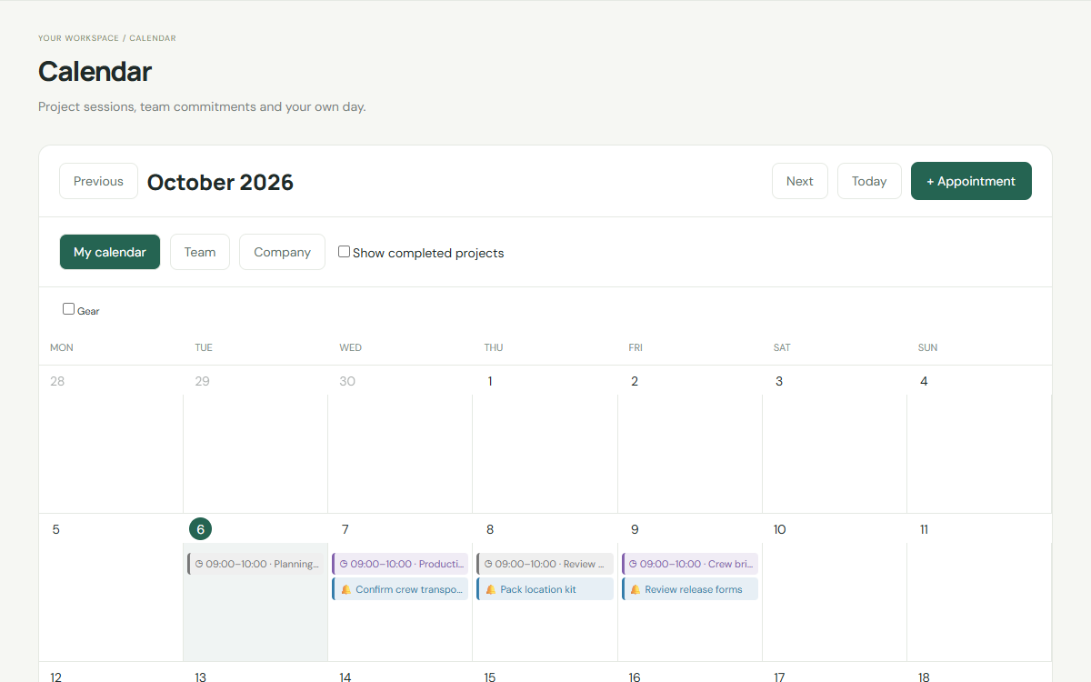1091x682 pixels.
Task: Click the MON column header
Action: 62,347
